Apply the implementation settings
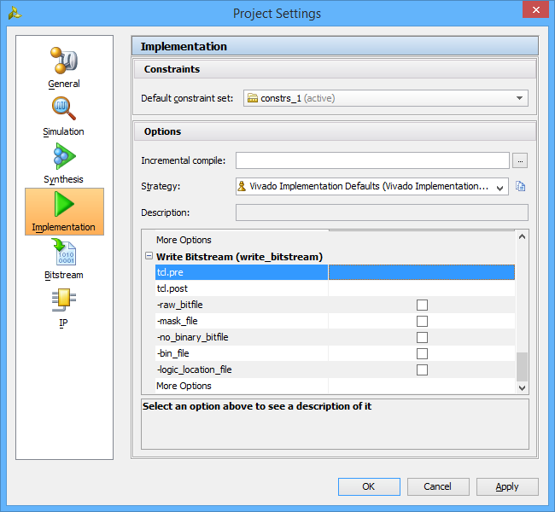This screenshot has height=512, width=555. (507, 486)
